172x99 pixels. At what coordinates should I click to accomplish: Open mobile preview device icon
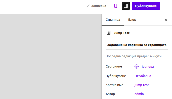pyautogui.click(x=116, y=6)
